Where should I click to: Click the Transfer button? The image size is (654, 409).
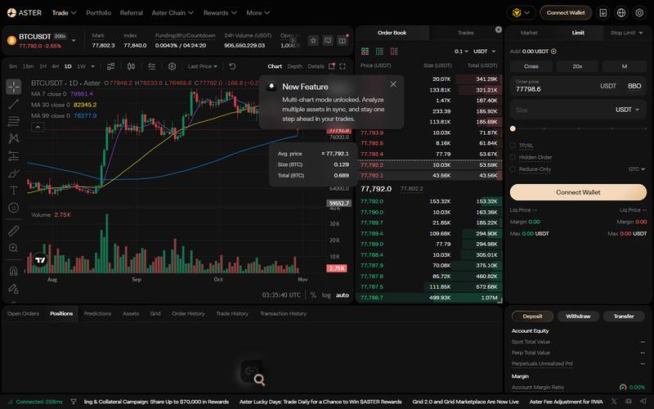point(624,317)
